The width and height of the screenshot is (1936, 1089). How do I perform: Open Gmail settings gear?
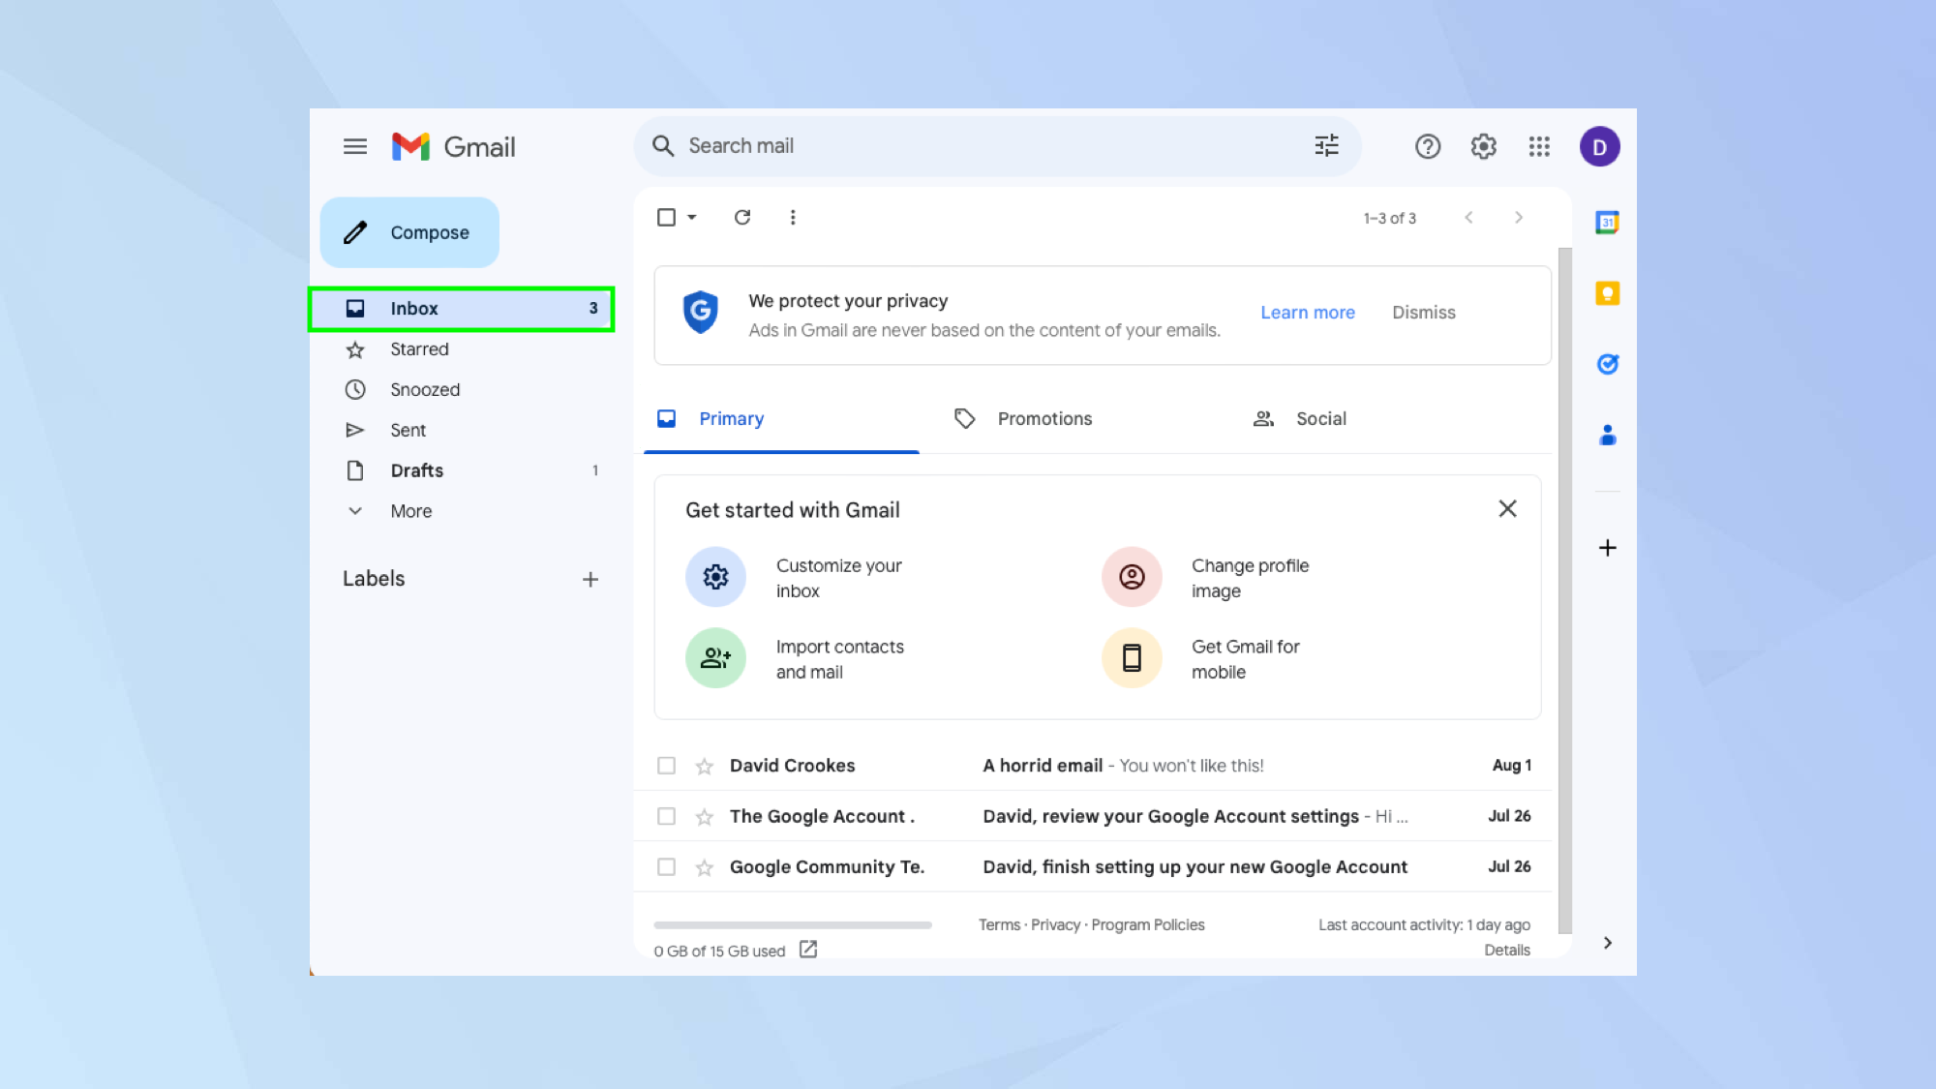1482,146
